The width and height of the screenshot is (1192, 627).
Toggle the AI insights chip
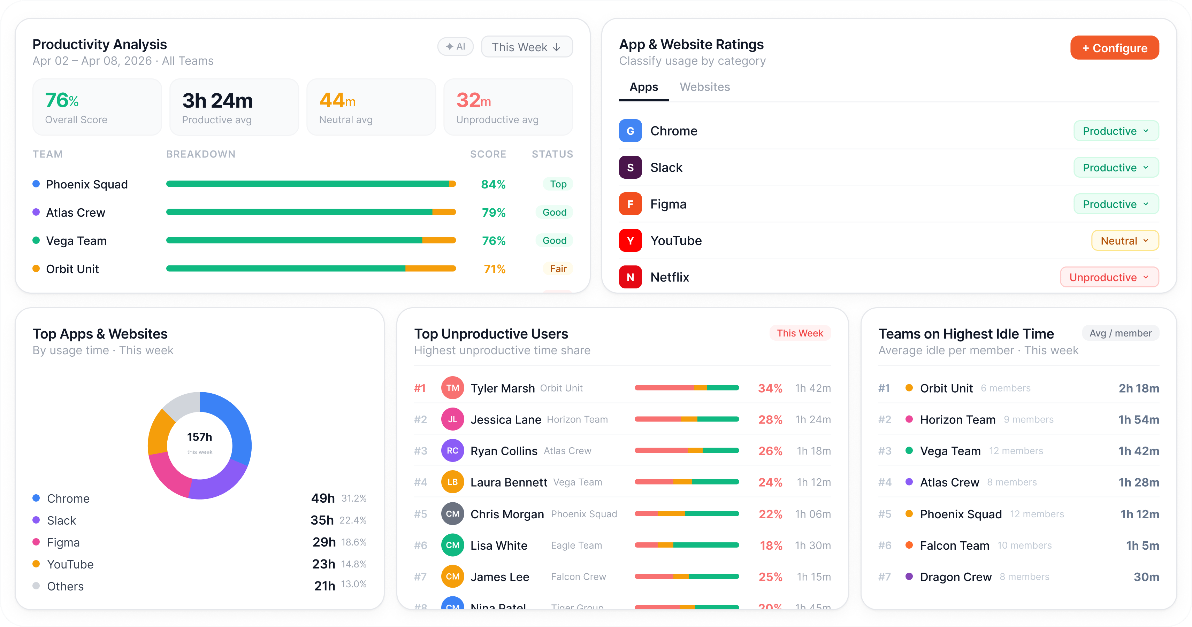click(x=455, y=47)
